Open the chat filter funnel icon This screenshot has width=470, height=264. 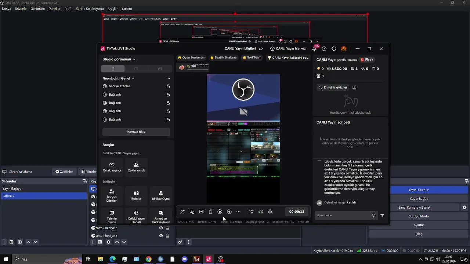tap(382, 216)
